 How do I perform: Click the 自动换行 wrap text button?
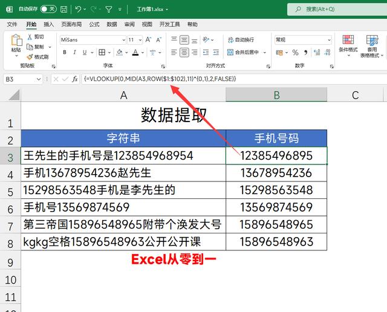point(241,40)
